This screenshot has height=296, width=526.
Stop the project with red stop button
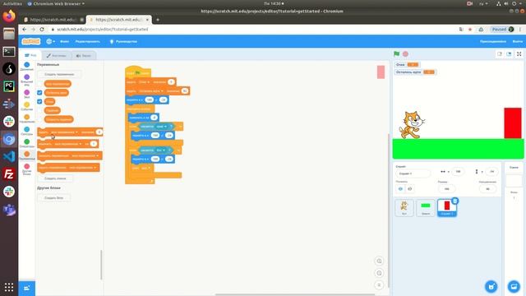pos(405,53)
